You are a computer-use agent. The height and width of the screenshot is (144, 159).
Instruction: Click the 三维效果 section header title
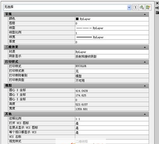[12, 47]
